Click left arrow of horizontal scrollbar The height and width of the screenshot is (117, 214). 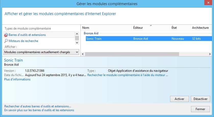click(83, 54)
